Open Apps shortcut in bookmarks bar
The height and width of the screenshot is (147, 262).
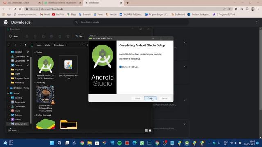(x=7, y=15)
